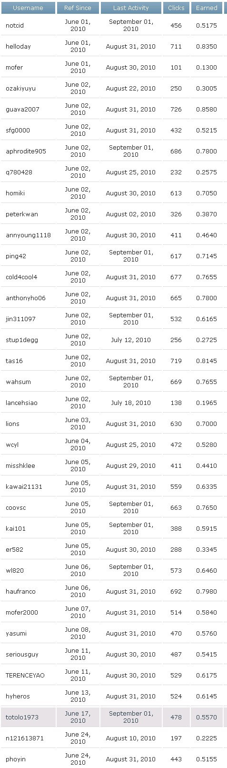Sort by the Username column header
This screenshot has height=768, width=227.
pos(28,8)
